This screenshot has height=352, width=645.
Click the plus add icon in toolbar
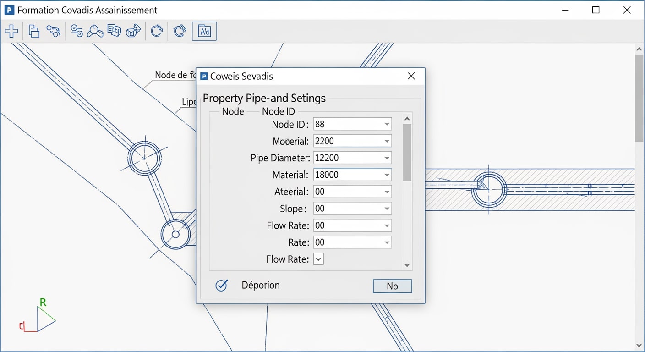(11, 31)
